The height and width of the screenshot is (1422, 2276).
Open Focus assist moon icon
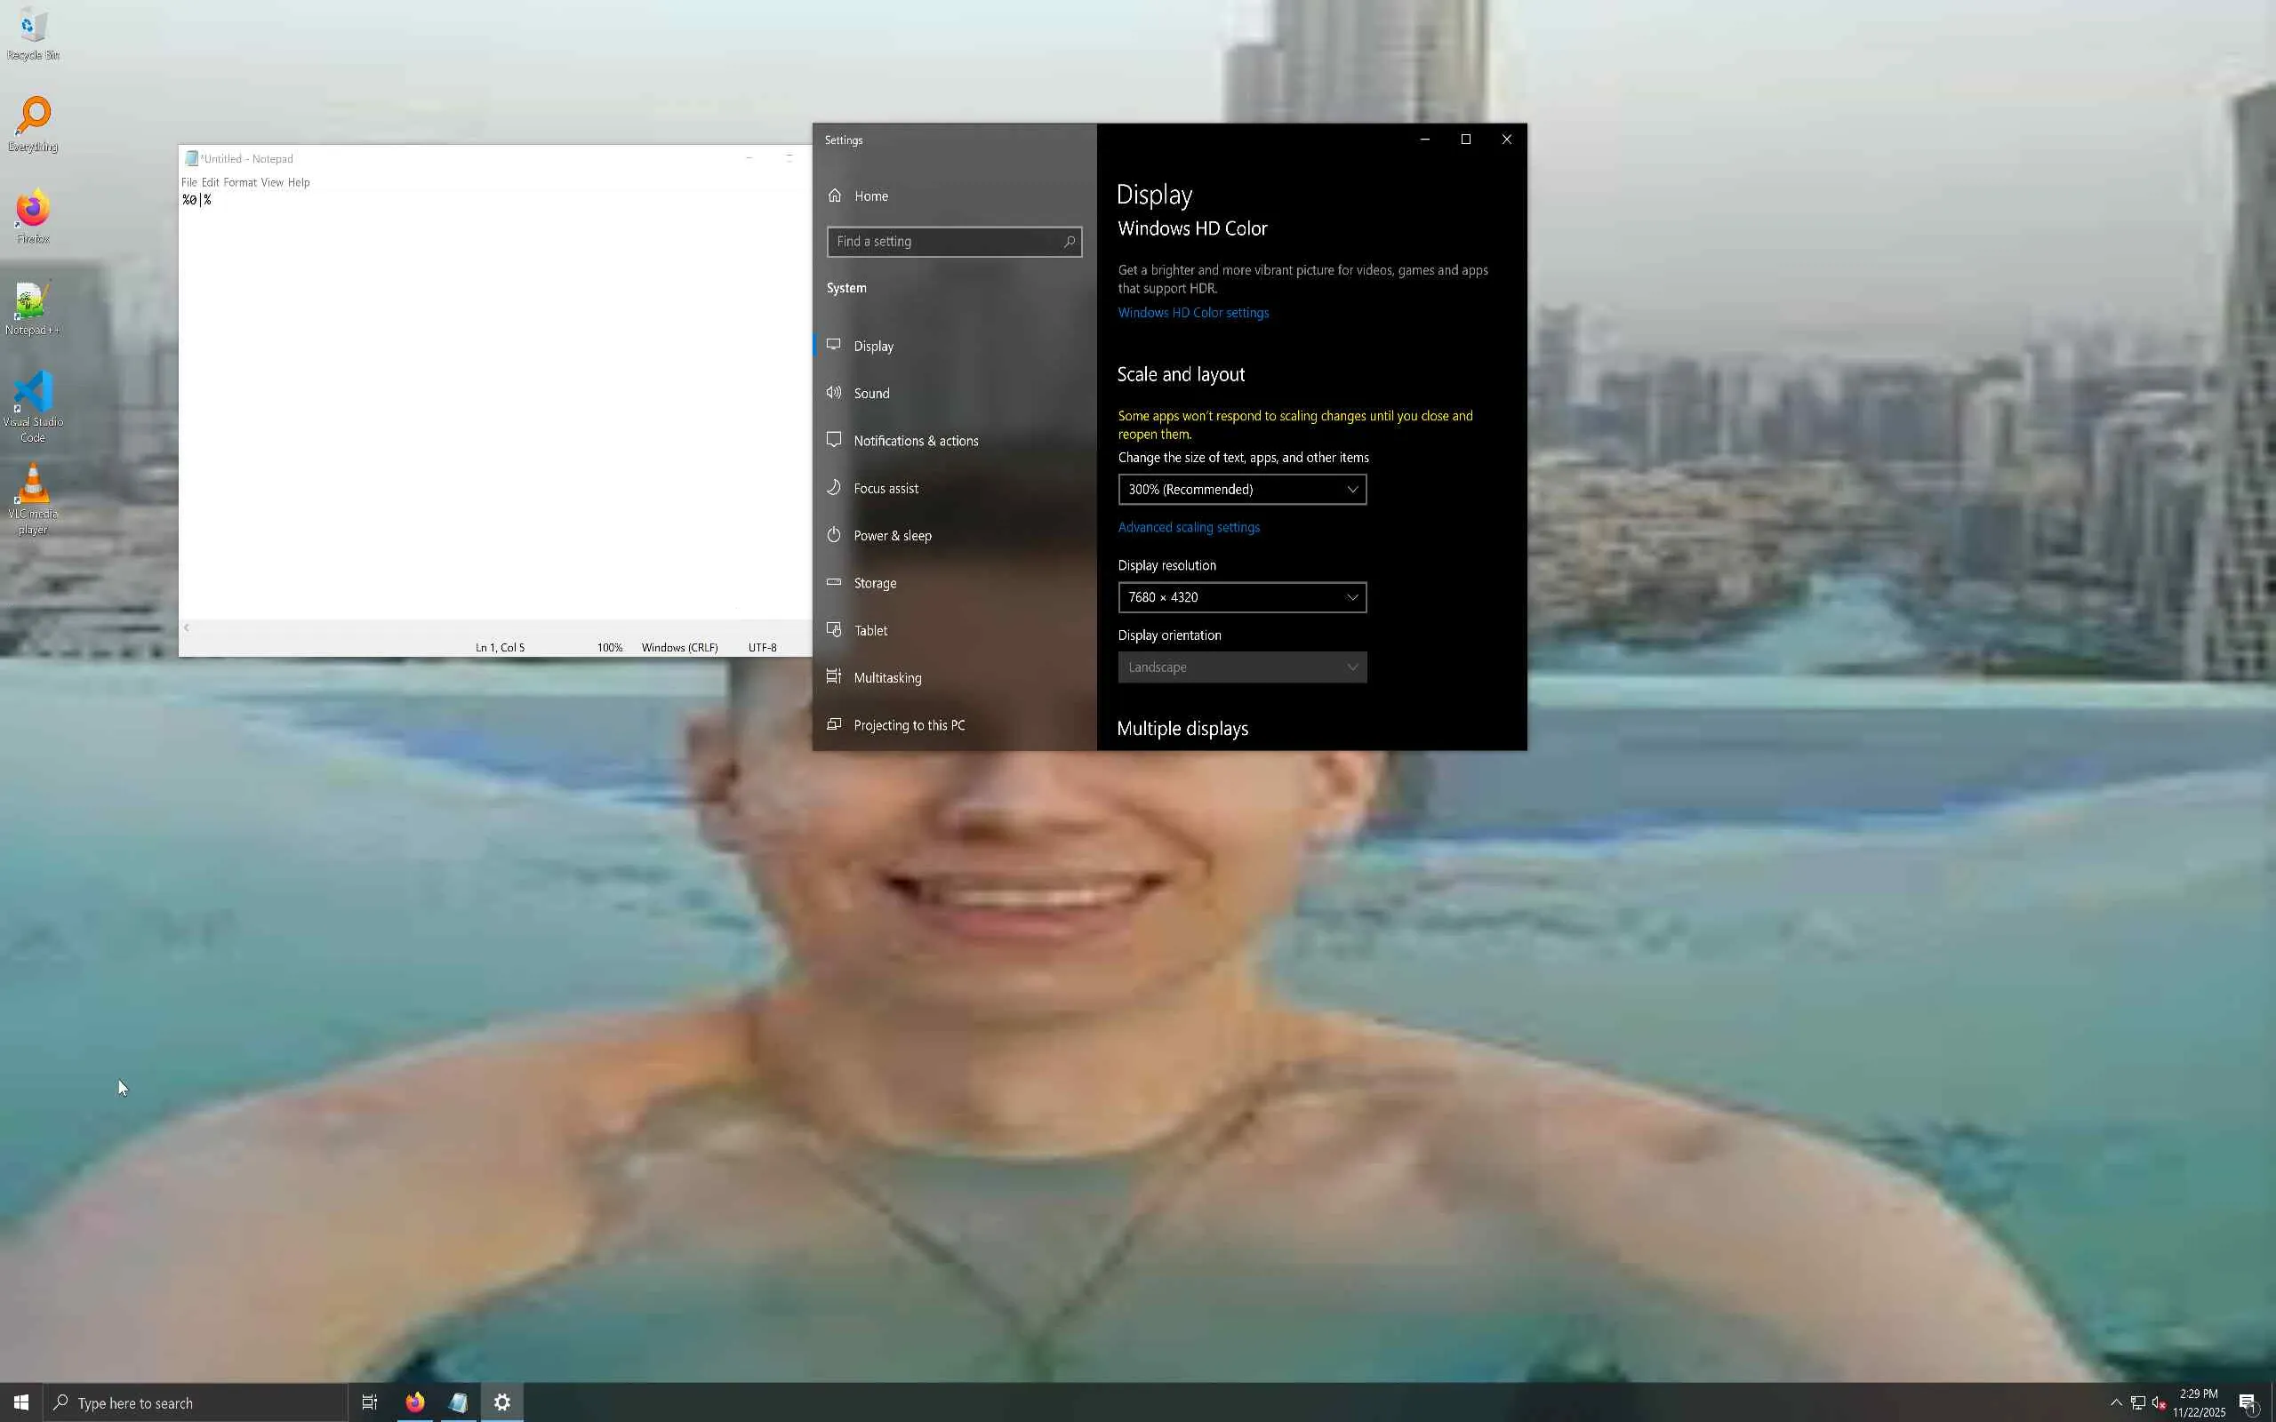pos(834,487)
